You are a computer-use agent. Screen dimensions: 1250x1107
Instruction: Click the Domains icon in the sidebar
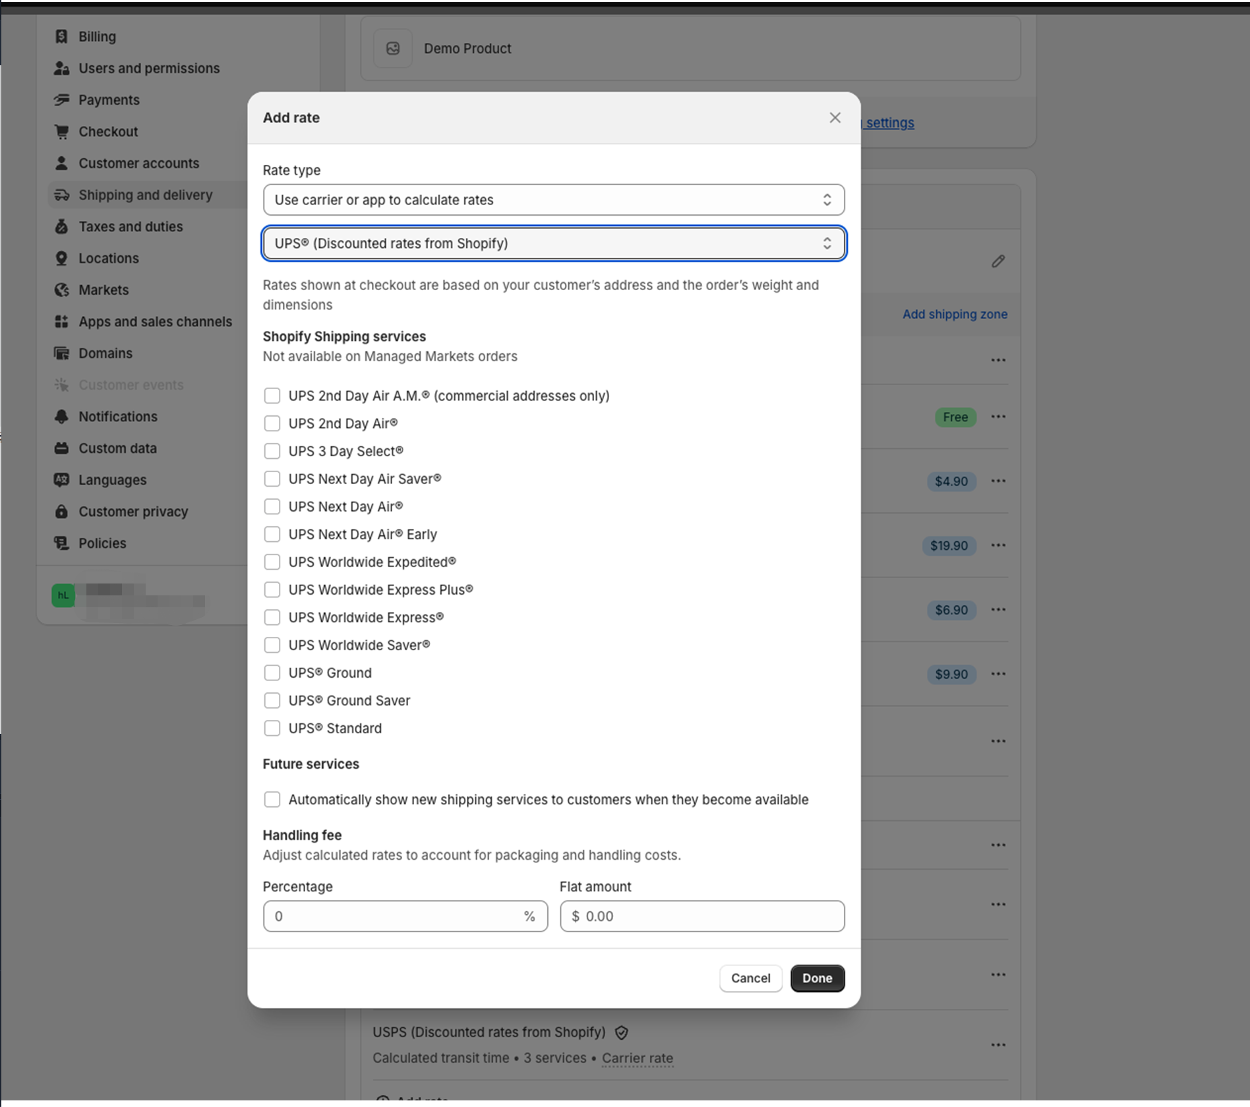tap(61, 353)
